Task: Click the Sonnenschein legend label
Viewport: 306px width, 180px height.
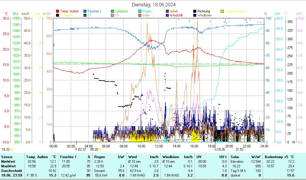Action: (x=235, y=11)
